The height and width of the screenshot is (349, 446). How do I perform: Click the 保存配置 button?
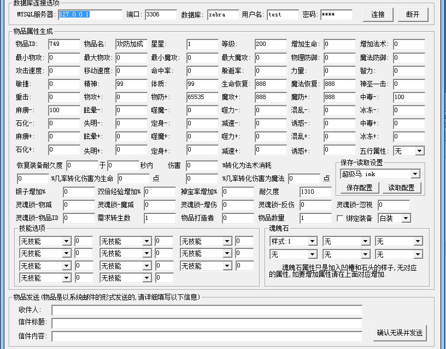(x=360, y=188)
